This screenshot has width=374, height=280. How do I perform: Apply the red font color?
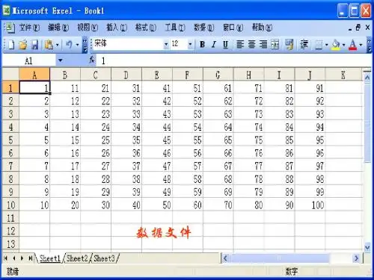tap(353, 45)
